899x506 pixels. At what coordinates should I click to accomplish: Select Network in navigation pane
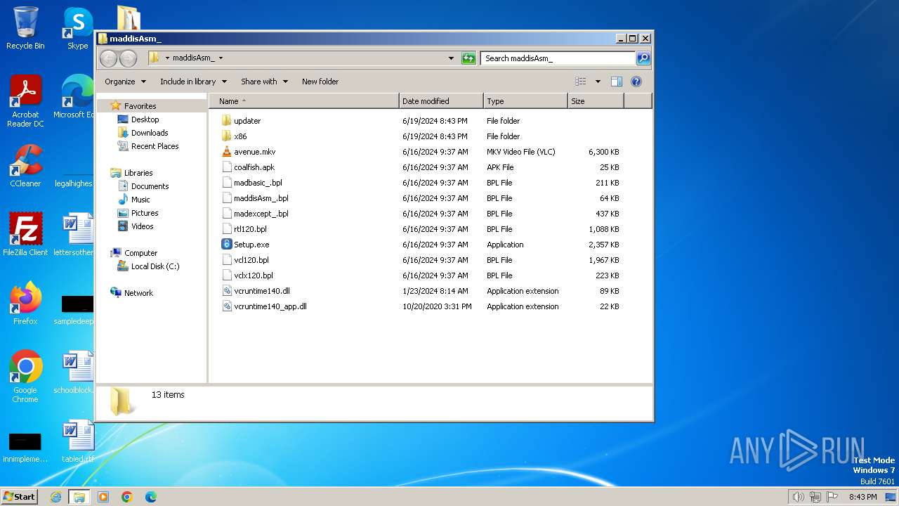(138, 293)
